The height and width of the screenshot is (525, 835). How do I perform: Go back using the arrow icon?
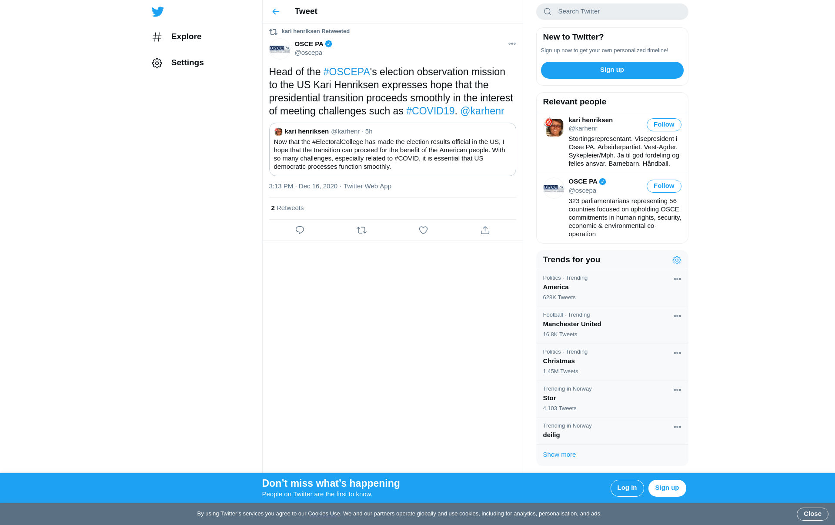pos(276,12)
